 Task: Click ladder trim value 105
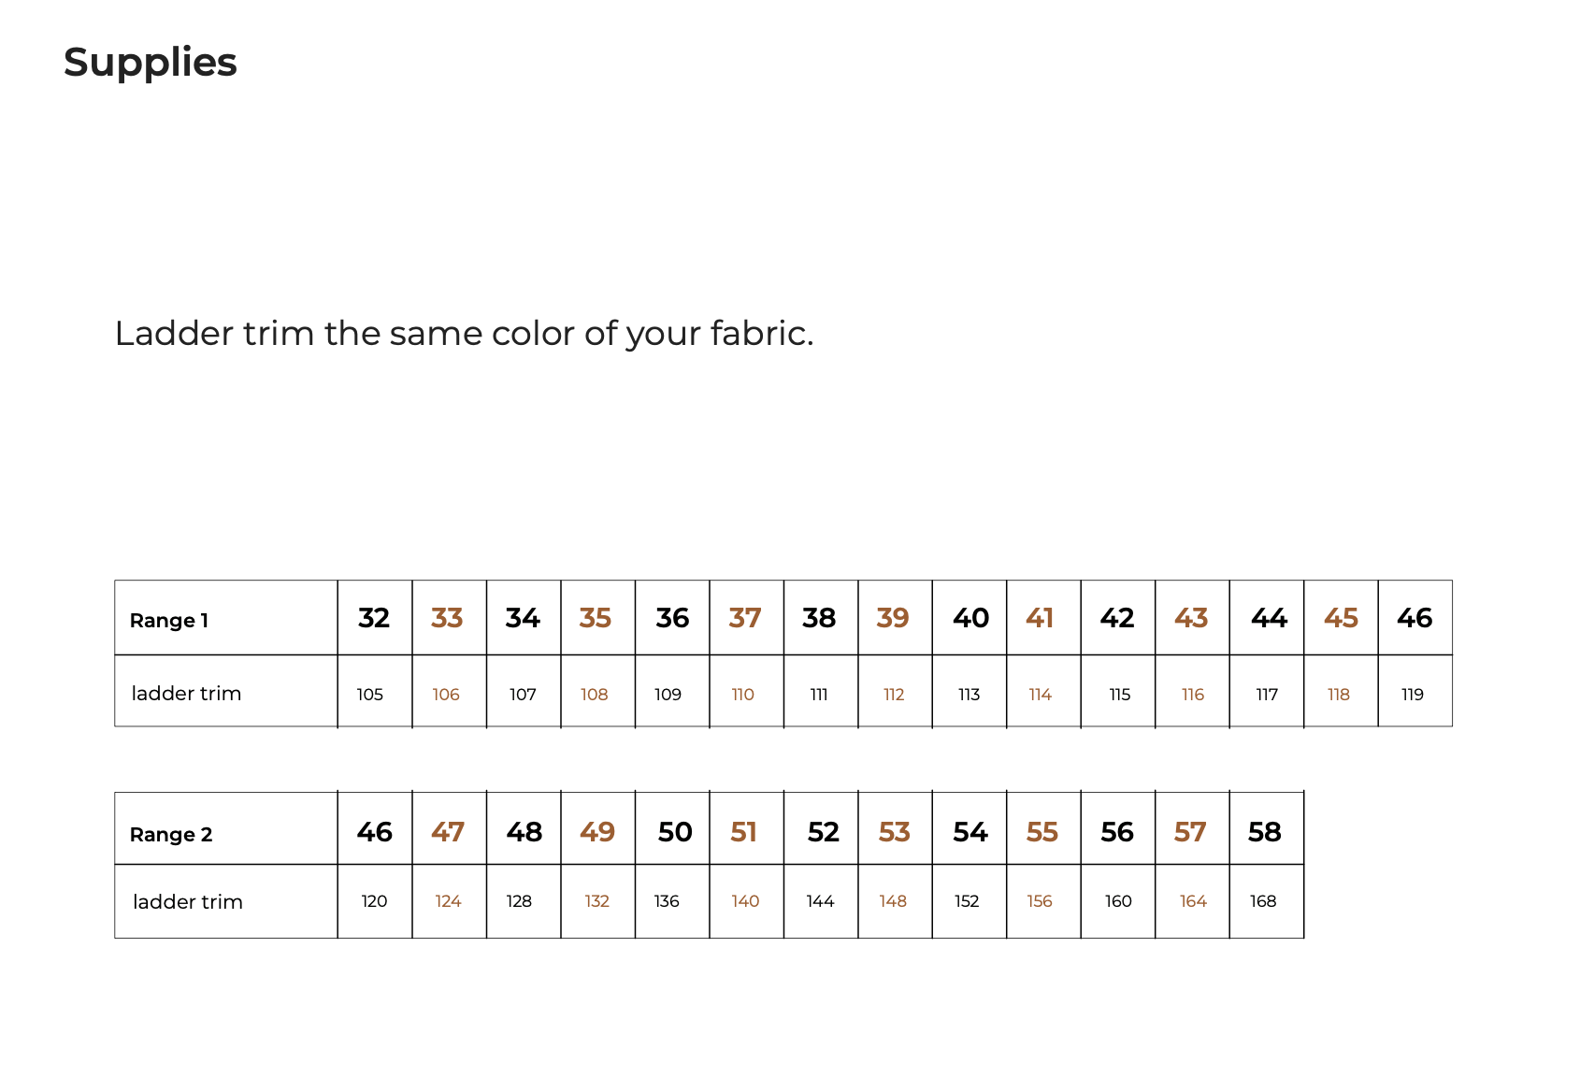coord(370,695)
